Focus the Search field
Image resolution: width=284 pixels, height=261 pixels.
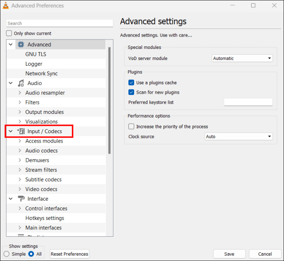pyautogui.click(x=60, y=23)
